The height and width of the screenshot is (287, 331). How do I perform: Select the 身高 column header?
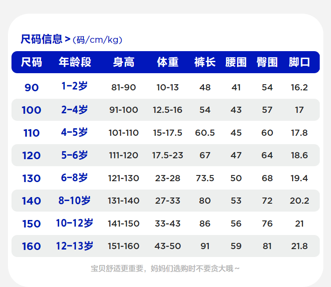click(x=124, y=62)
